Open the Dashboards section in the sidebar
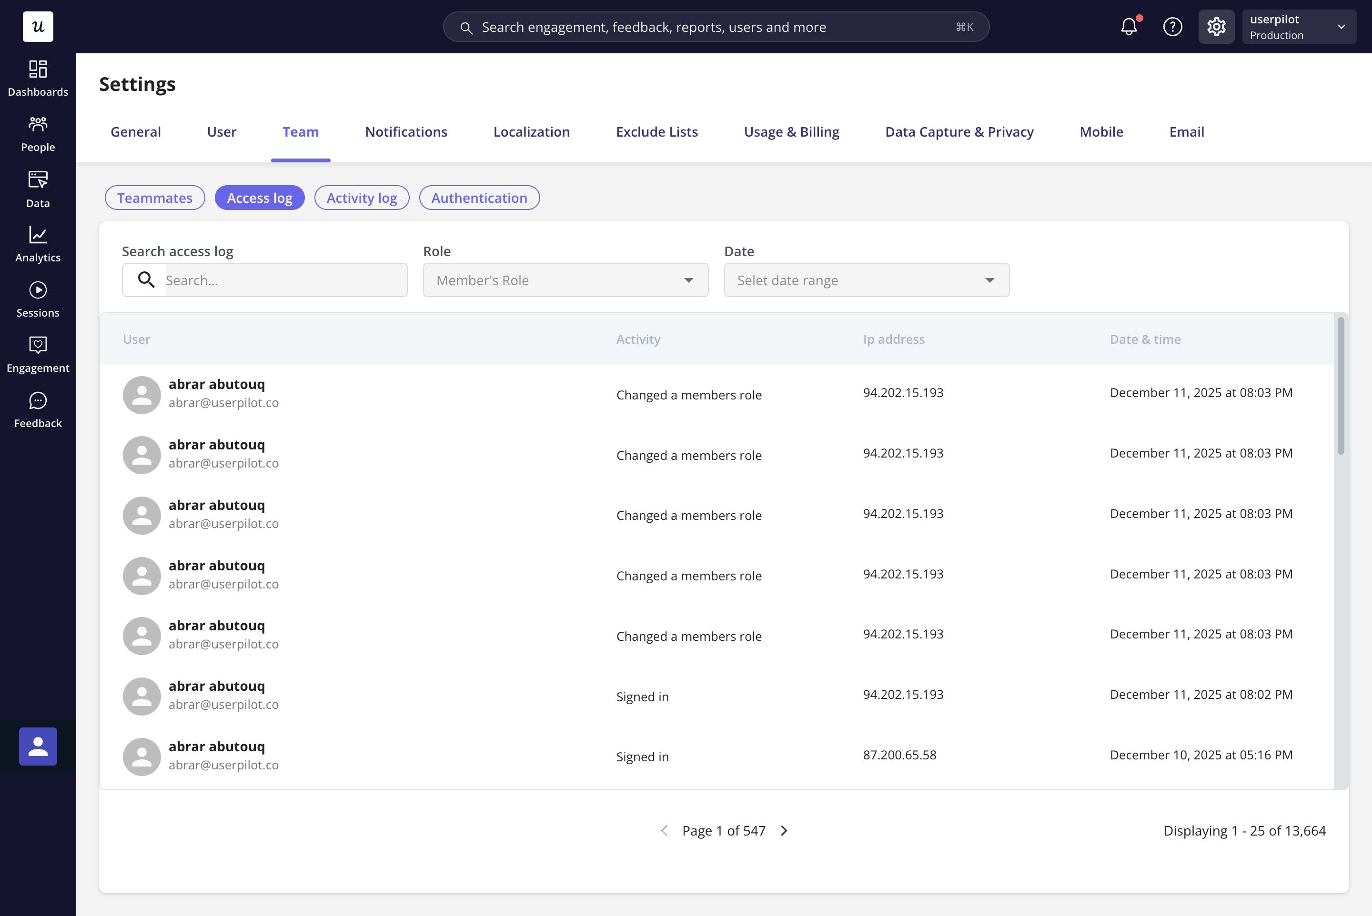Screen dimensions: 1372x916 pyautogui.click(x=38, y=77)
